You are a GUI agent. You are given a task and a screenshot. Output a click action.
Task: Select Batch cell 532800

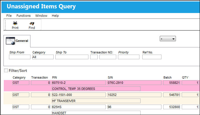click(x=172, y=107)
